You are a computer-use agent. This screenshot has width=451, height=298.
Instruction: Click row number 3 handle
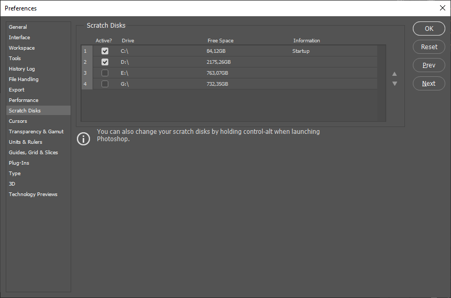tap(87, 73)
